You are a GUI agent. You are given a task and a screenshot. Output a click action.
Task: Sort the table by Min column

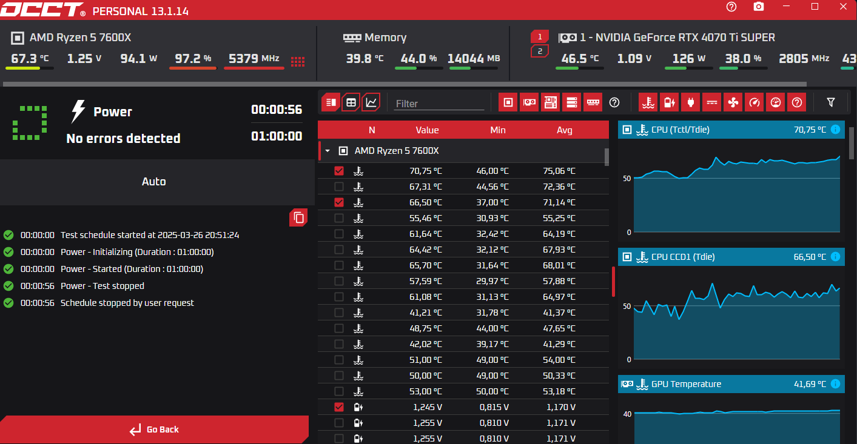[x=499, y=130]
